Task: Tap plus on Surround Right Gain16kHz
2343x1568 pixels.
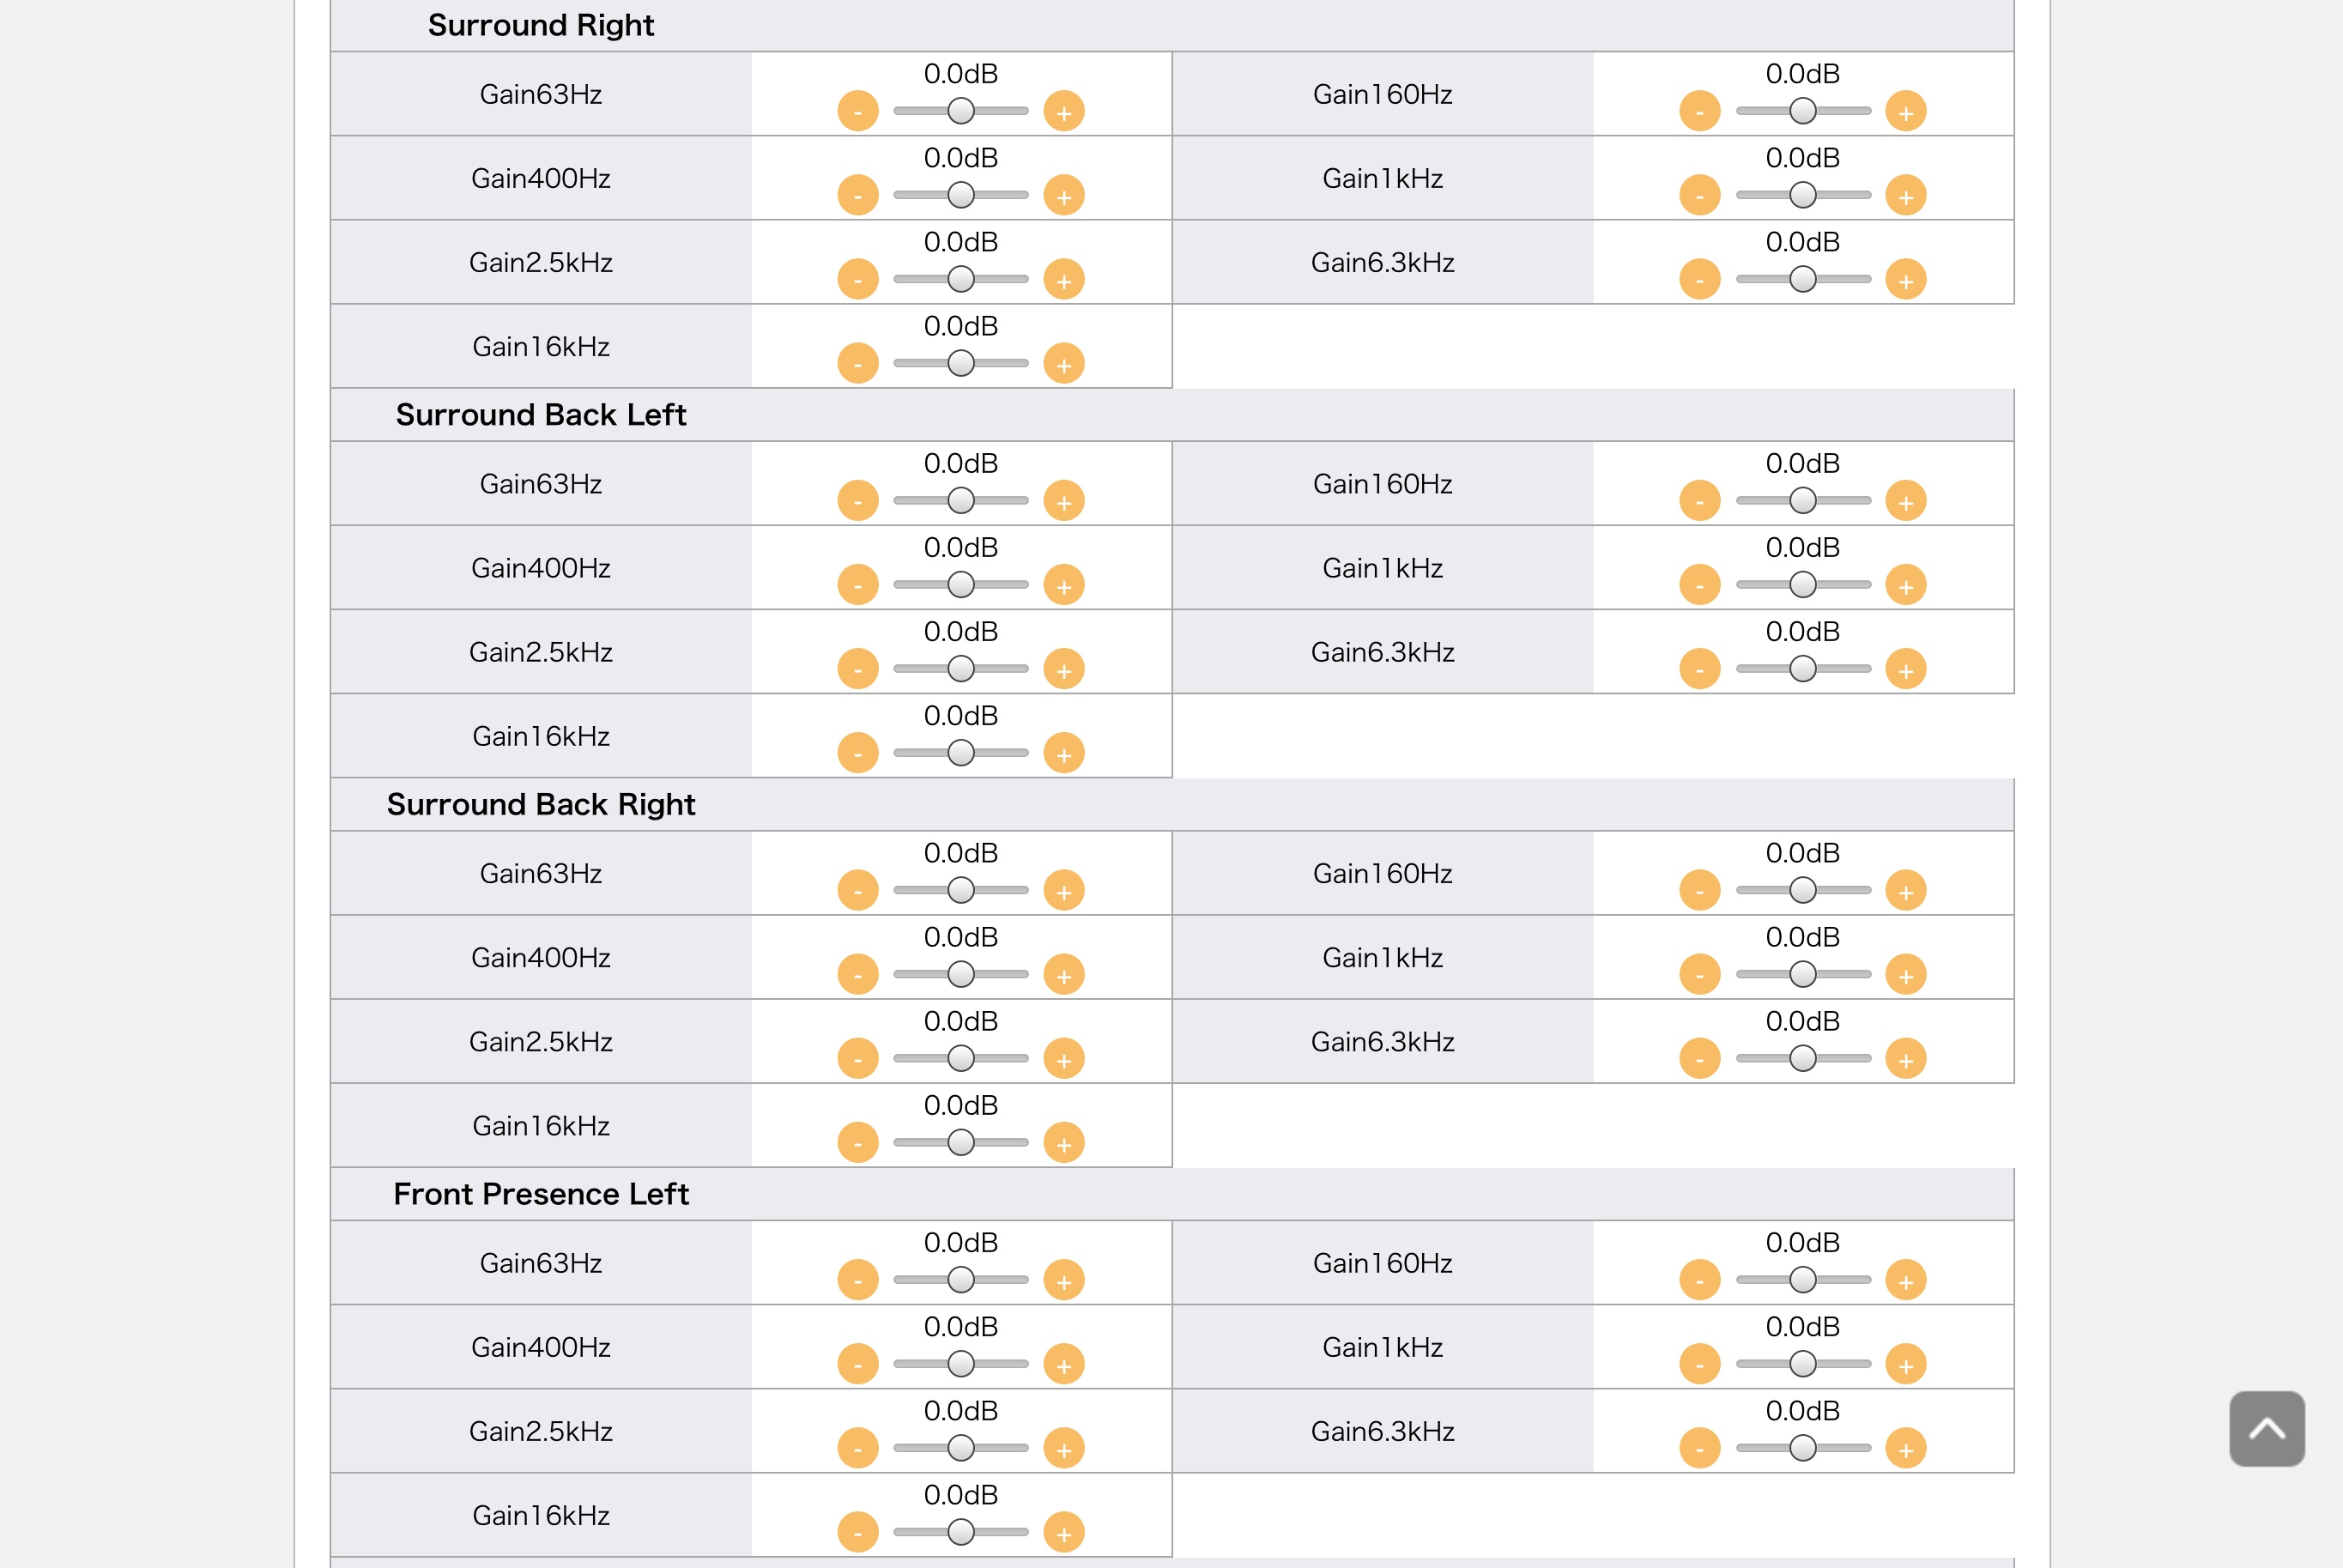Action: click(x=1063, y=363)
